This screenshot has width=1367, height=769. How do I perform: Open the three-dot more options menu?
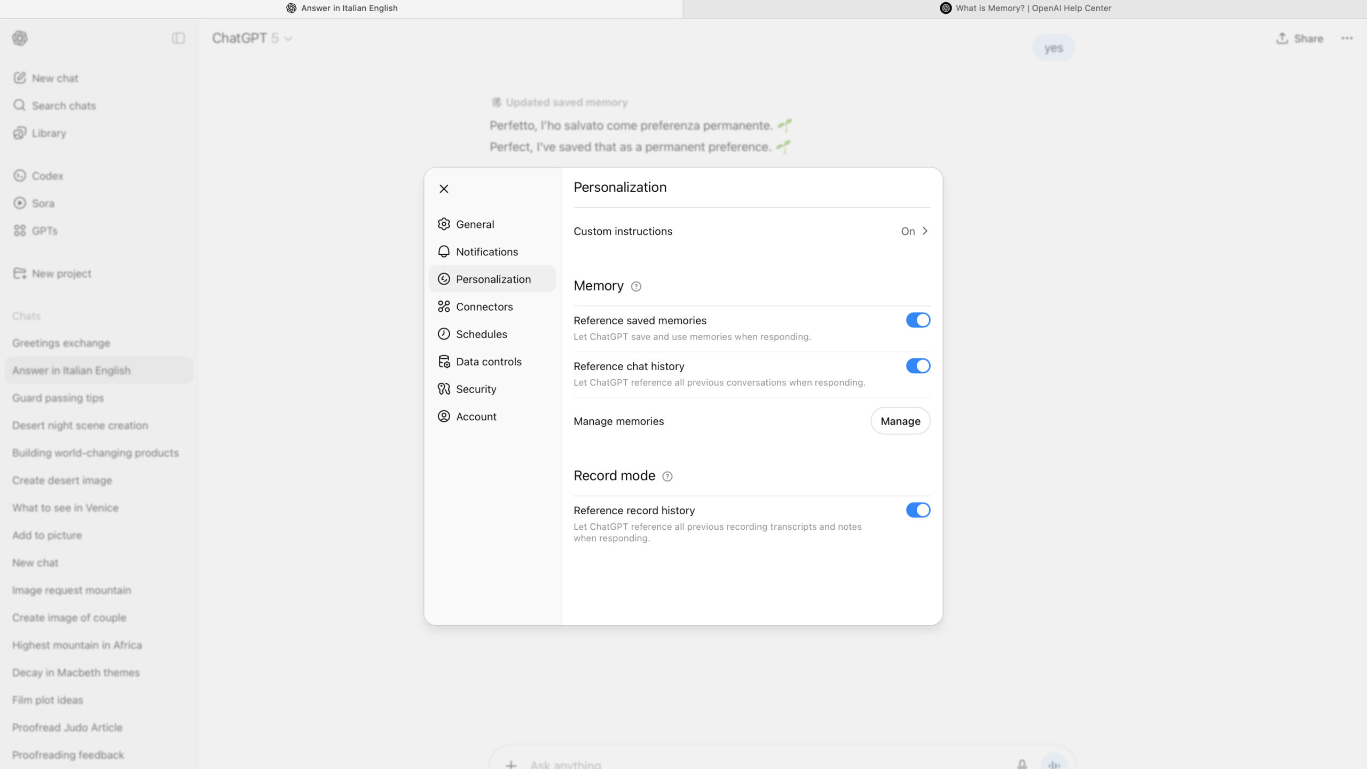pos(1347,38)
